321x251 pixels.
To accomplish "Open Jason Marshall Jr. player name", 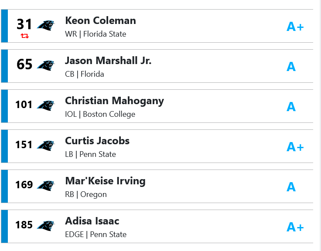I will pyautogui.click(x=108, y=61).
